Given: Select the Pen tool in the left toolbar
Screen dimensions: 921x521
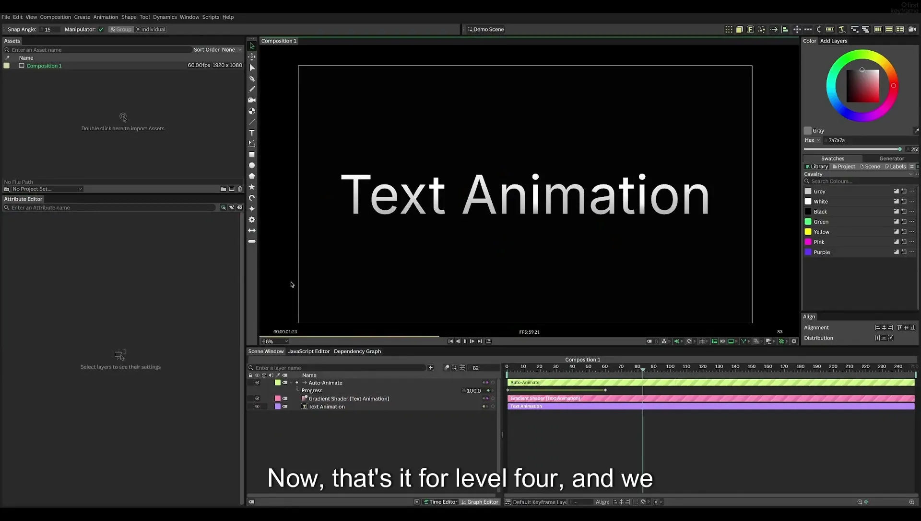Looking at the screenshot, I should 252,78.
